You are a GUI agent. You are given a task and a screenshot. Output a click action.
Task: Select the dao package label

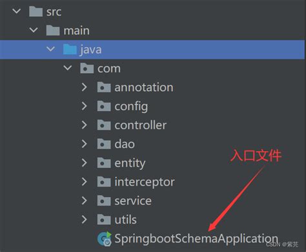[125, 144]
